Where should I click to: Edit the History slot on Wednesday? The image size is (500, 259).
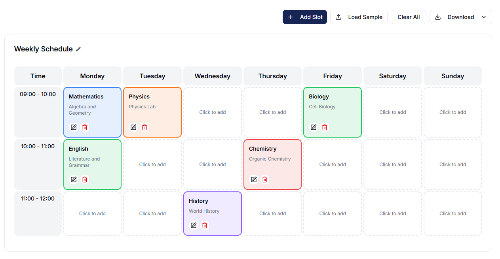click(194, 225)
